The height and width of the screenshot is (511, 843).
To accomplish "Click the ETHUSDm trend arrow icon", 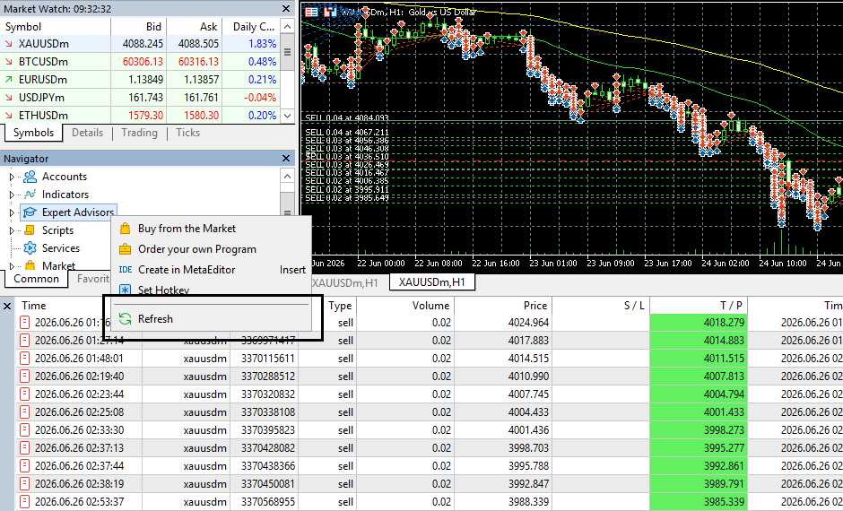I will (x=9, y=115).
